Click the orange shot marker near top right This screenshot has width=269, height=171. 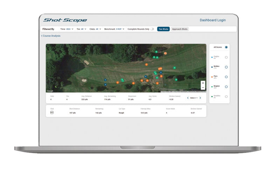point(165,54)
